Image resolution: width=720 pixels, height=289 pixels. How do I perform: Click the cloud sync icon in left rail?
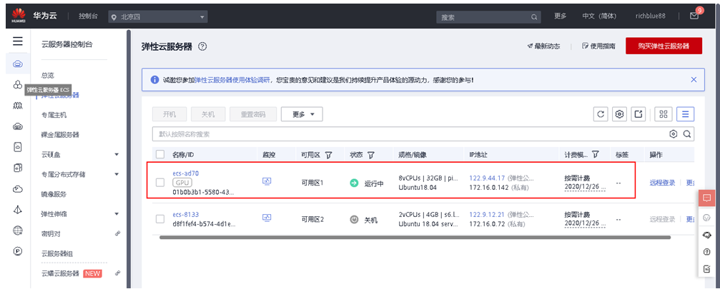click(17, 188)
